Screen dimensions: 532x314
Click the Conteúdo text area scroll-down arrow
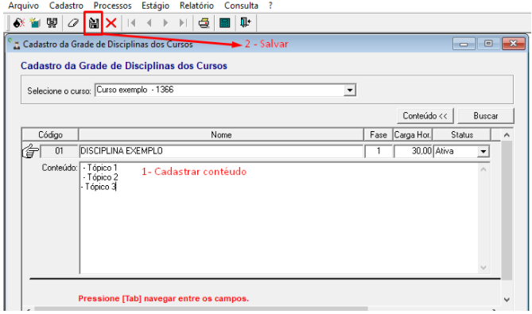[x=483, y=268]
